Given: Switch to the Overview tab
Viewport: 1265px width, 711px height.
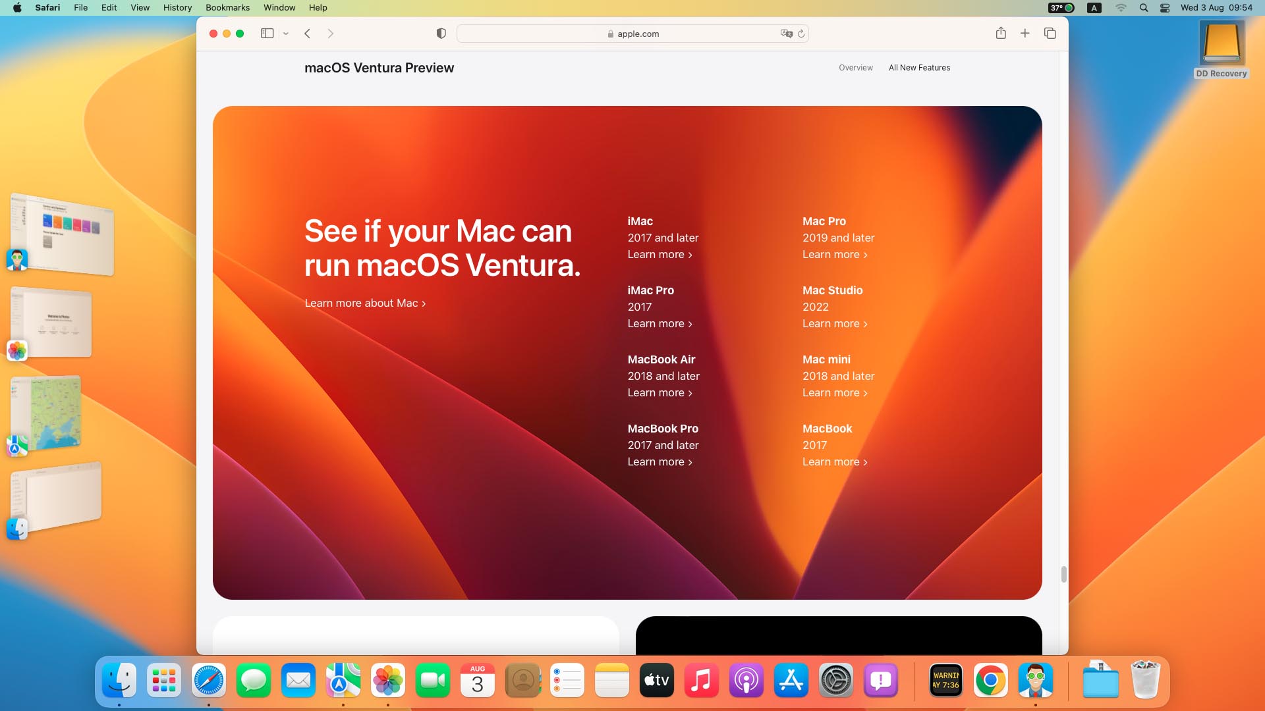Looking at the screenshot, I should (x=856, y=68).
